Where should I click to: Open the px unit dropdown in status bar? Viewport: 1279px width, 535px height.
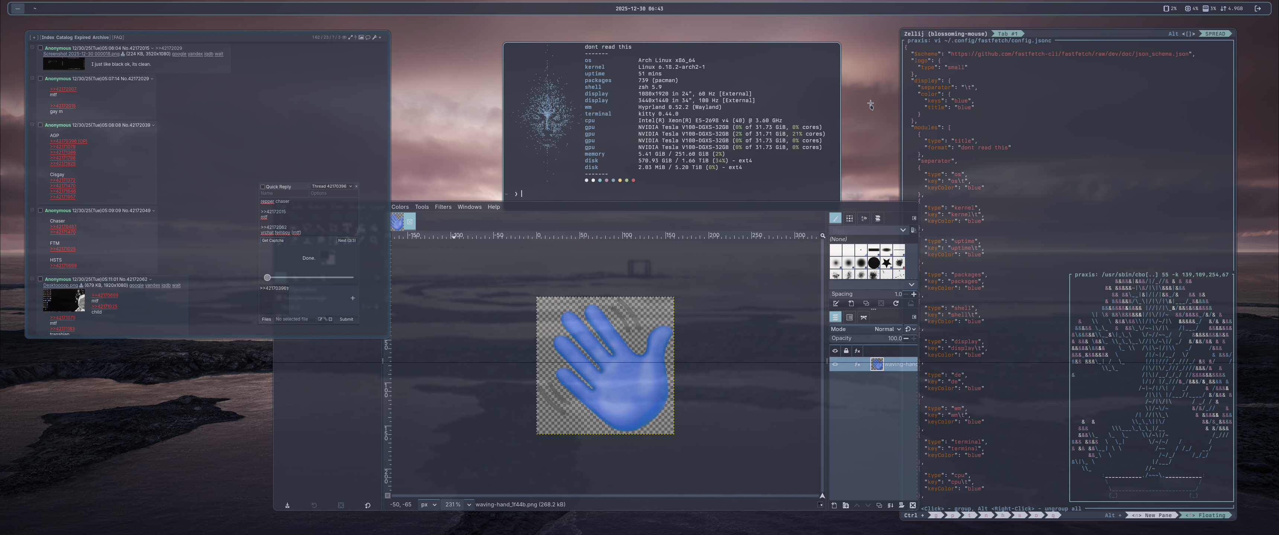tap(428, 504)
